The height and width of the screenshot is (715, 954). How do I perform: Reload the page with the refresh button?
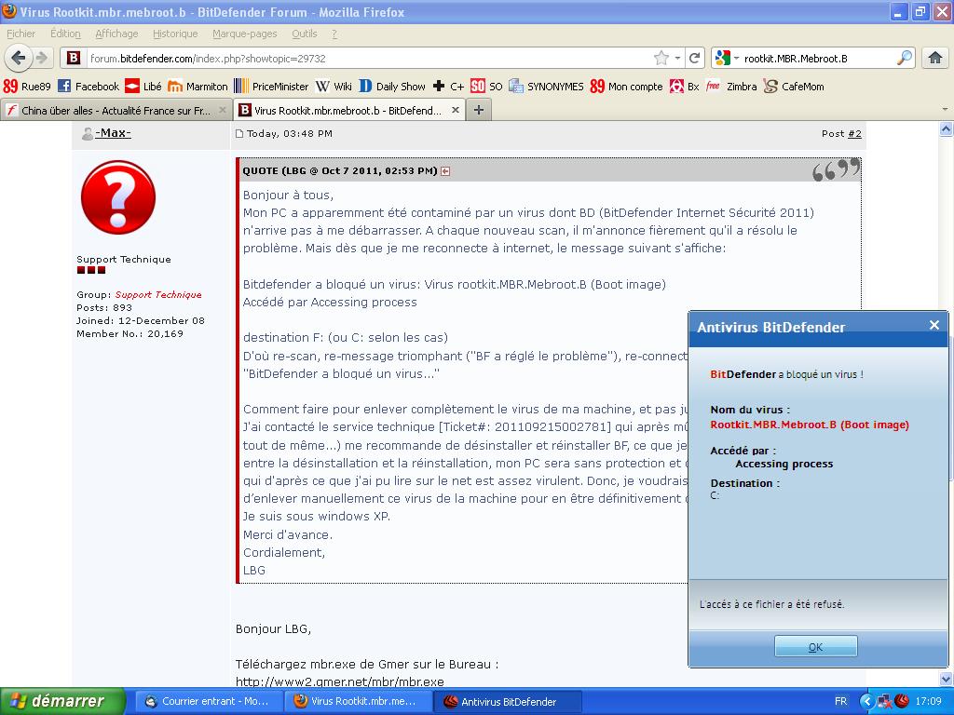pos(694,59)
